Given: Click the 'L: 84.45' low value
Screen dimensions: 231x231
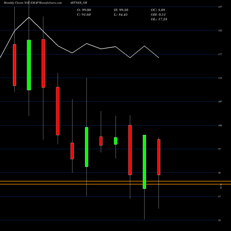Looking at the screenshot, I should coord(121,14).
